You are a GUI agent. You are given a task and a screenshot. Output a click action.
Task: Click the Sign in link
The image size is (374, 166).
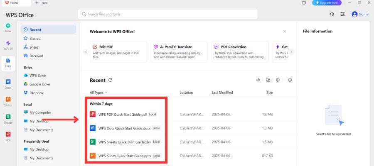coord(364,14)
